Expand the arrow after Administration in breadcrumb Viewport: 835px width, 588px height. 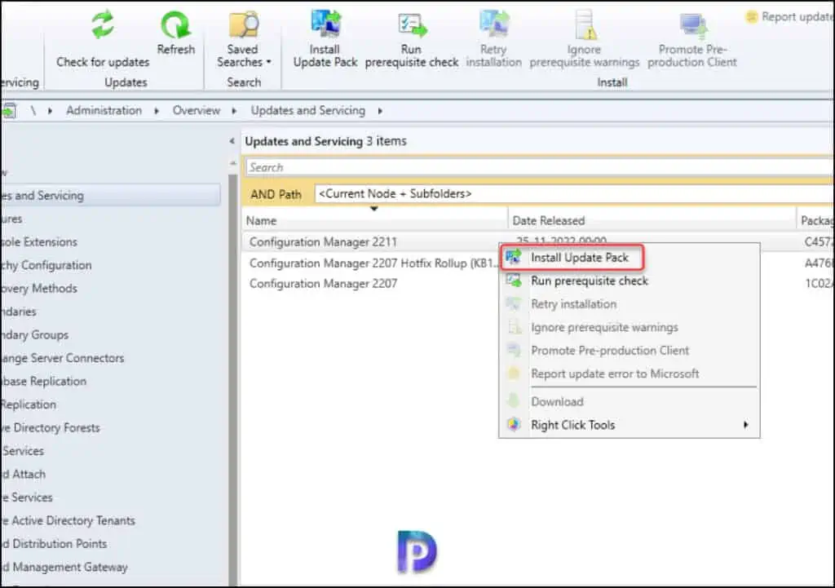157,111
